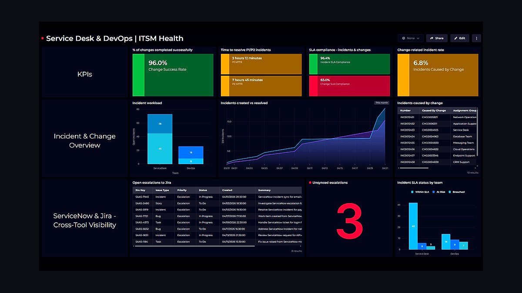Click the 7 hours 45 minutes P2 MTTR tile

261,86
